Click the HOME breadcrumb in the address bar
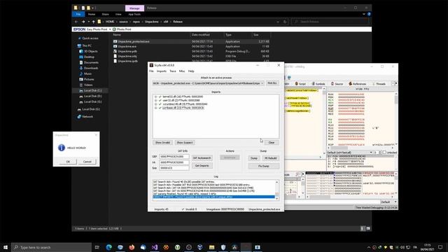 (110, 22)
